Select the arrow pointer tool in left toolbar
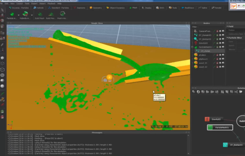The image size is (245, 156). [2, 10]
